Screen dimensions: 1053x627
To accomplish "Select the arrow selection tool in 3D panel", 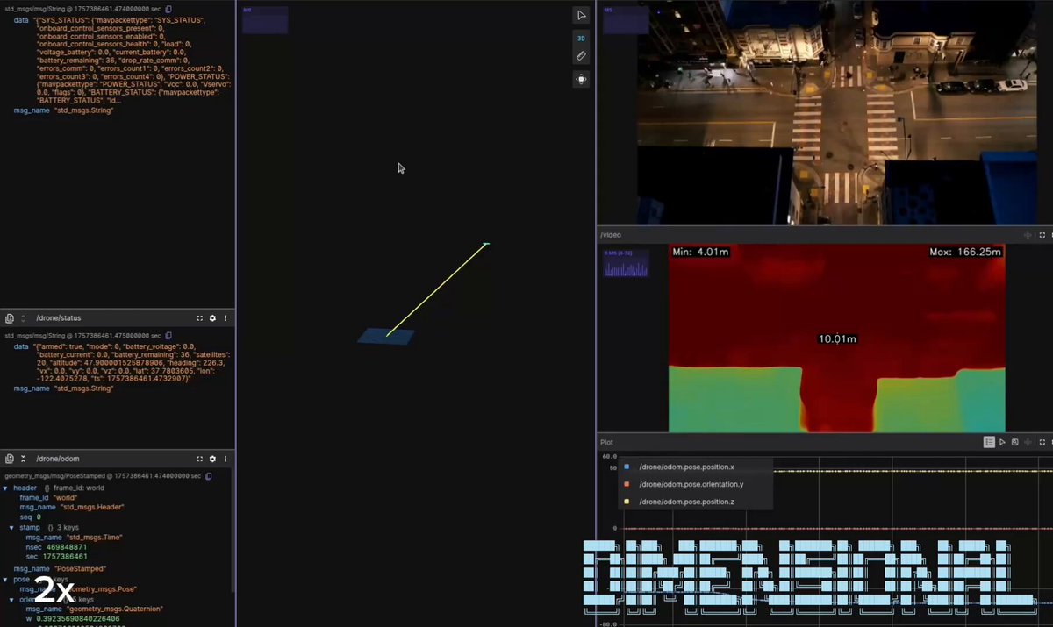I will pos(581,15).
